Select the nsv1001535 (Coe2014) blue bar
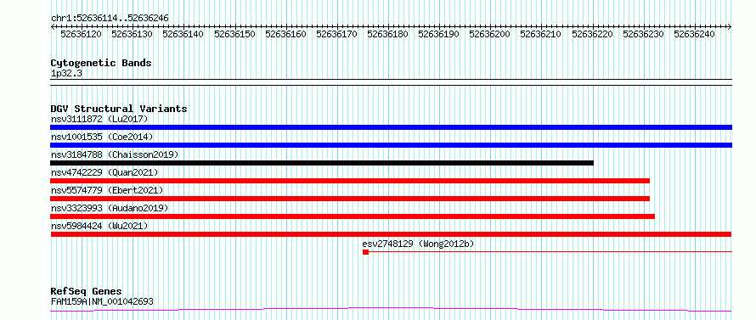Viewport: 756px width, 320px height. coord(391,145)
